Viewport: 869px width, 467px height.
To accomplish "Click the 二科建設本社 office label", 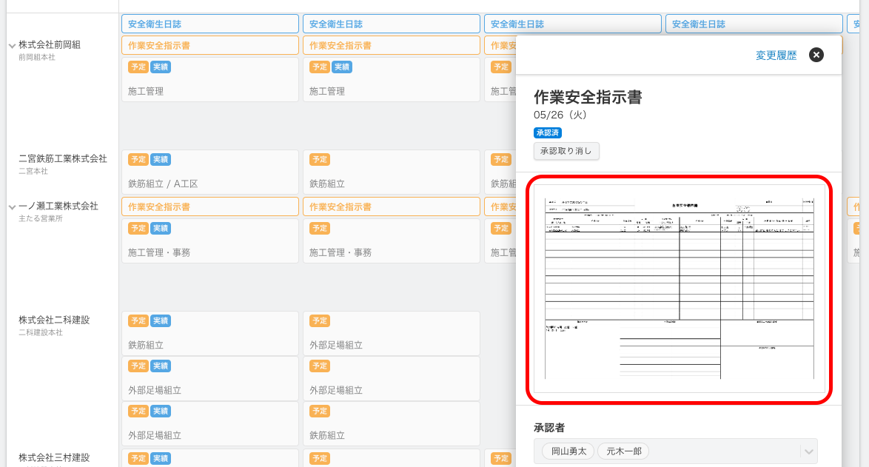I will [41, 332].
